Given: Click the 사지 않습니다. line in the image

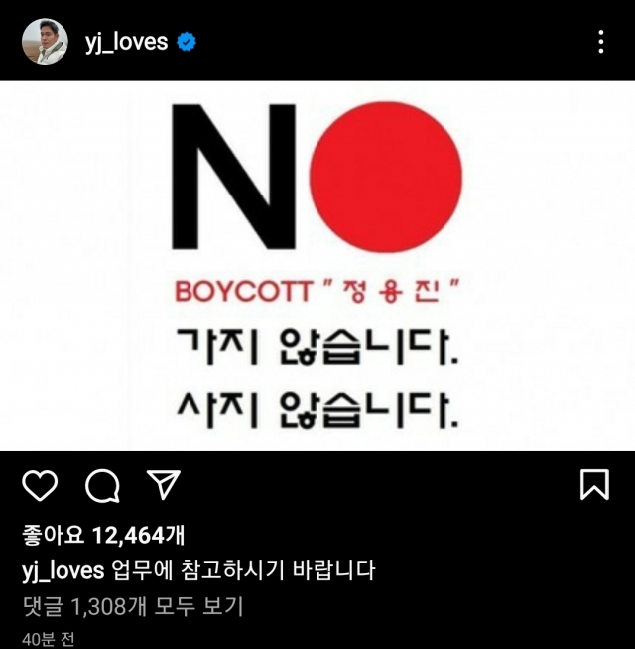Looking at the screenshot, I should tap(317, 410).
